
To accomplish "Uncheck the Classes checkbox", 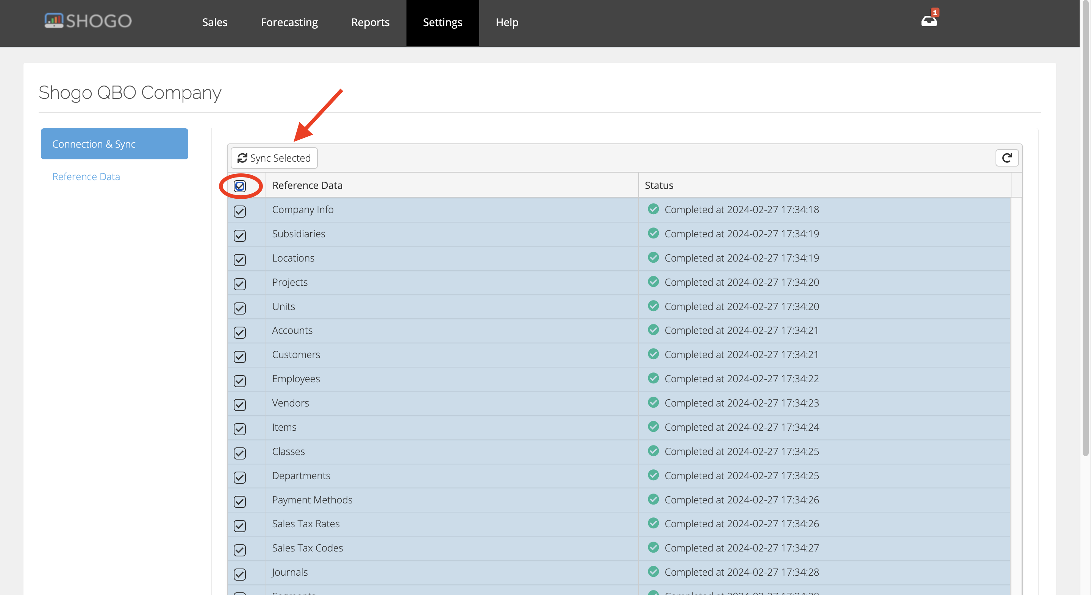I will (x=240, y=453).
